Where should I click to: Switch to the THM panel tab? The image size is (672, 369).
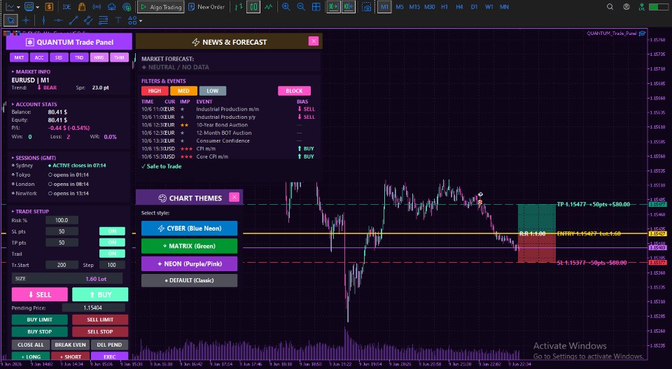(x=119, y=57)
